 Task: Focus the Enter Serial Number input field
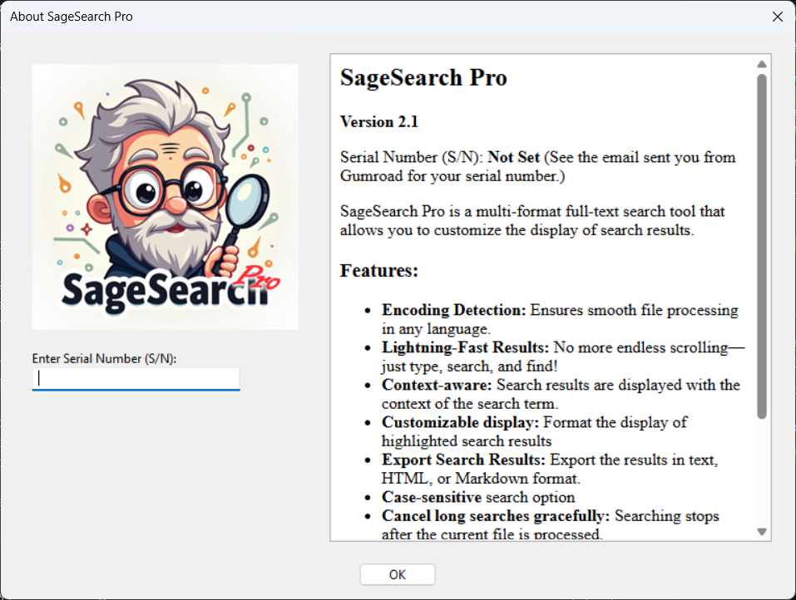136,379
